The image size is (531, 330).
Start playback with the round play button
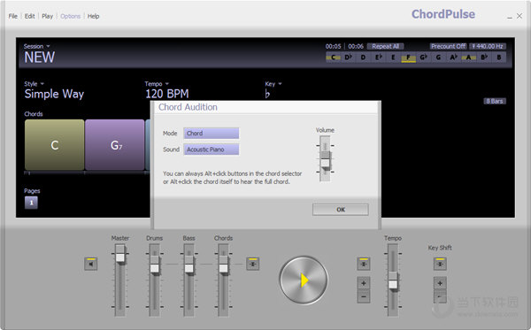pos(304,280)
